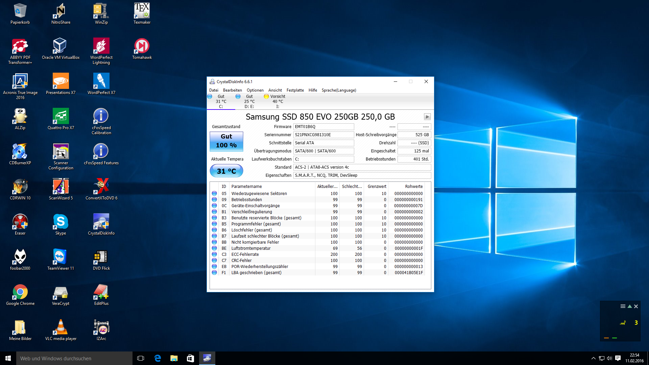Click the Gut 100 % health button
The width and height of the screenshot is (649, 365).
[226, 141]
